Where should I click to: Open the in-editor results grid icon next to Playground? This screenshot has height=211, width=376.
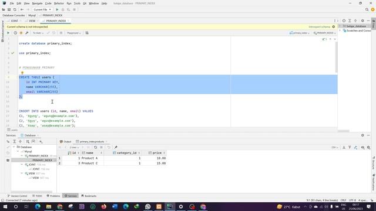tap(87, 33)
